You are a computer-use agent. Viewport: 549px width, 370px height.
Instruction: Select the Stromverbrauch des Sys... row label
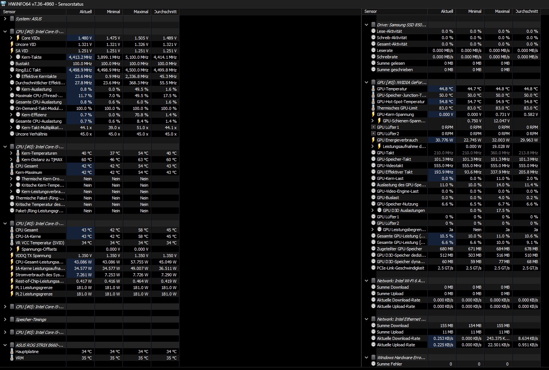click(40, 275)
